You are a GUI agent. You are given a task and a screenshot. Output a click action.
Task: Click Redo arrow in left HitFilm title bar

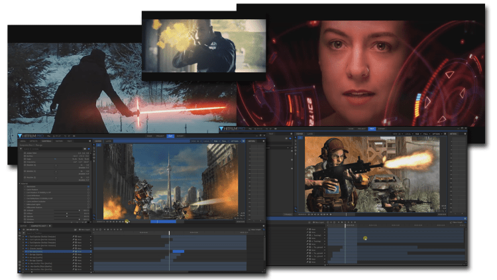pos(70,136)
